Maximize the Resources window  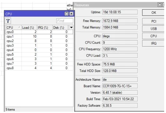click(x=159, y=5)
